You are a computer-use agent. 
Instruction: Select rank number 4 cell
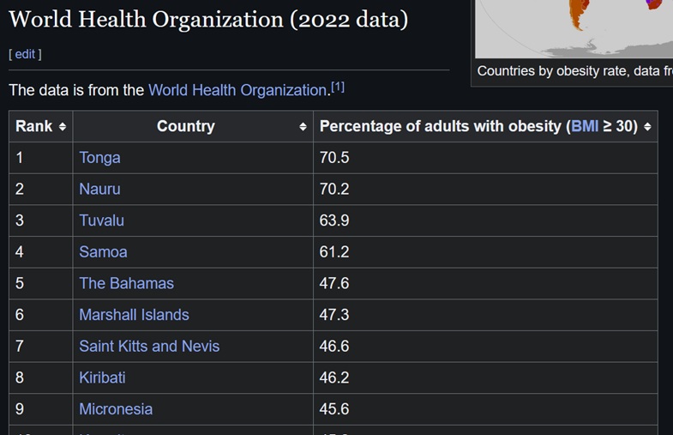tap(41, 251)
